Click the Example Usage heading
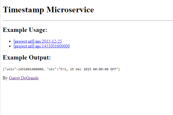 pyautogui.click(x=25, y=30)
